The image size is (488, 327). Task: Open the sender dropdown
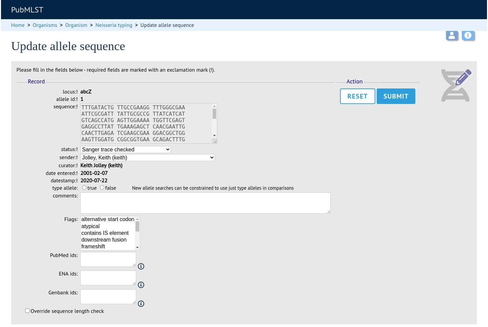(x=148, y=157)
